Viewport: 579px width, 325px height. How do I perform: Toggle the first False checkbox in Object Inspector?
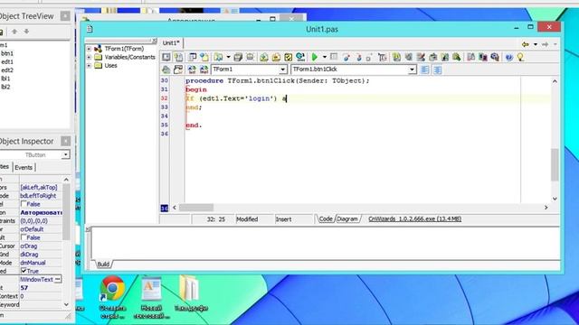pyautogui.click(x=24, y=204)
